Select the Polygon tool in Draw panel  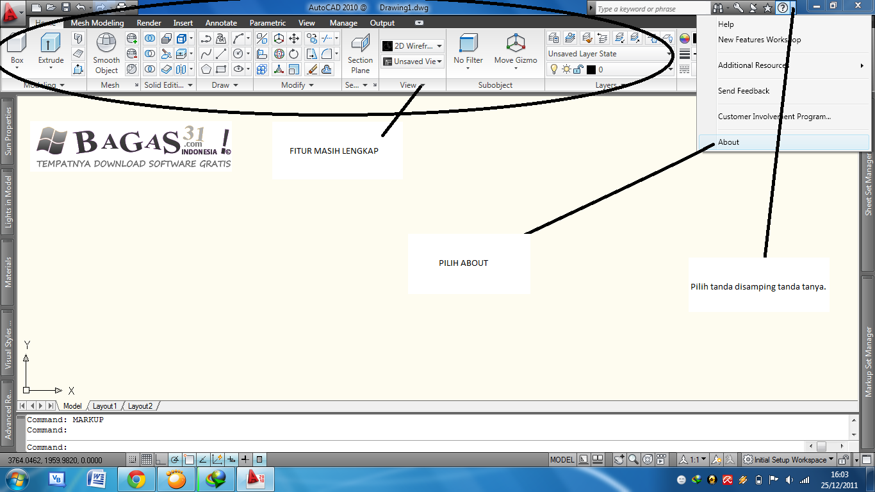[206, 69]
